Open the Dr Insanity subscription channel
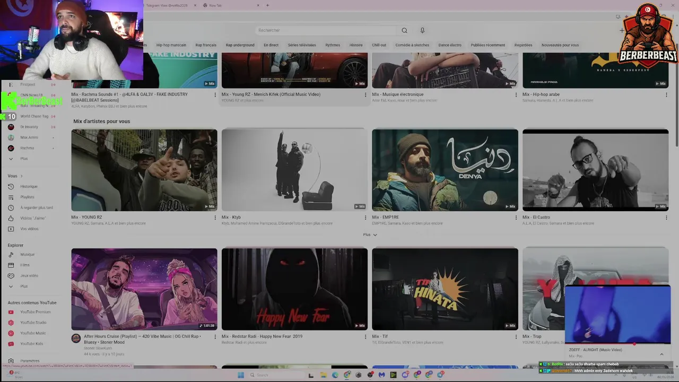 [x=29, y=127]
